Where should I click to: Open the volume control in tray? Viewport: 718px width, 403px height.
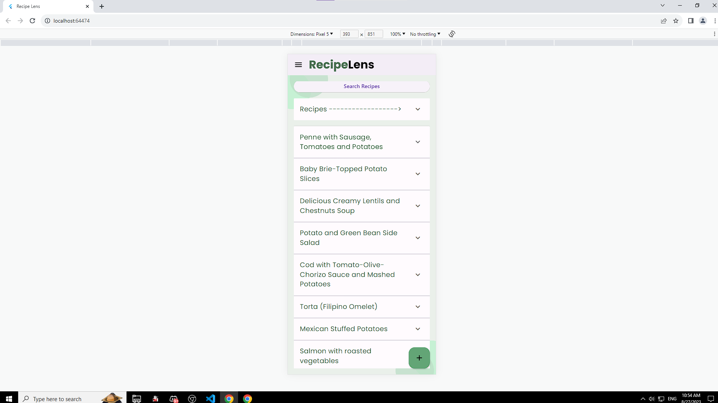pos(652,398)
